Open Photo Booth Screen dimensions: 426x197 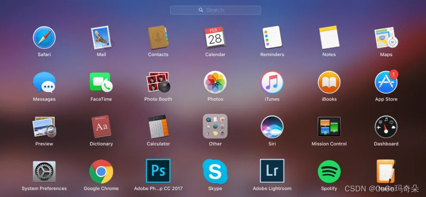[x=158, y=83]
